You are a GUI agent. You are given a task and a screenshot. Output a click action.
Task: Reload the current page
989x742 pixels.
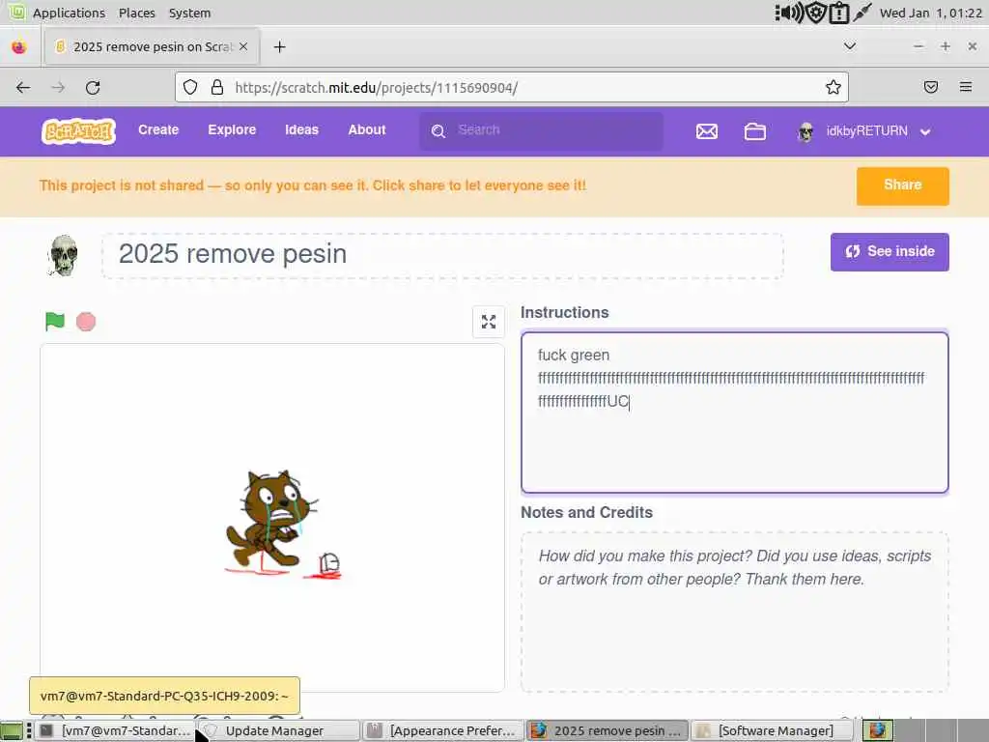coord(93,87)
